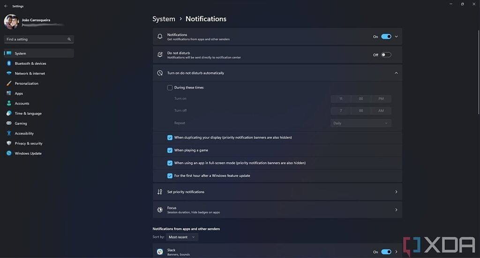Click the Turn on hour field showing 11
Viewport: 480px width, 258px height.
pyautogui.click(x=341, y=99)
